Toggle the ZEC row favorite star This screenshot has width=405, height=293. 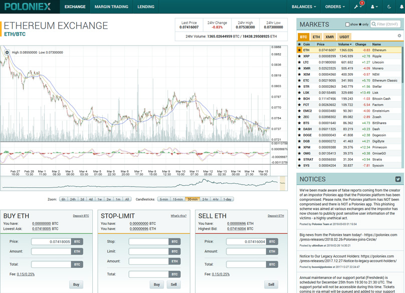tap(299, 117)
